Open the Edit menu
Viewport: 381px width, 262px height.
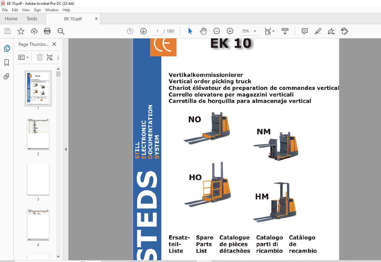(15, 10)
